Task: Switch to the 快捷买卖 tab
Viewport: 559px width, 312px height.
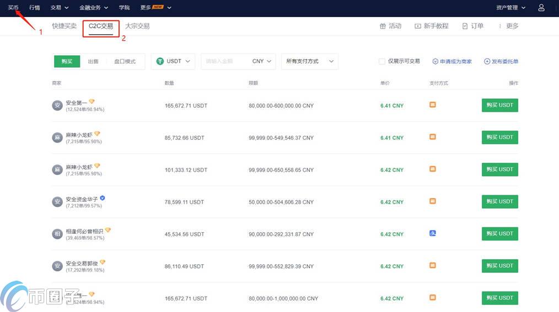Action: point(64,26)
